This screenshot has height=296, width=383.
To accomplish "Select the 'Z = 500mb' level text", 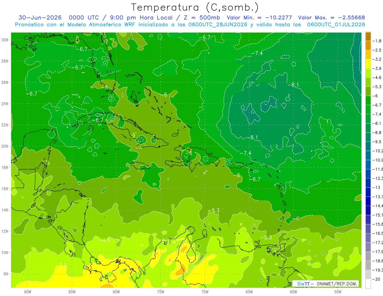I will [x=201, y=17].
